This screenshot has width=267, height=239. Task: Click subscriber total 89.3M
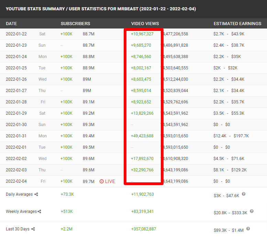coord(89,125)
